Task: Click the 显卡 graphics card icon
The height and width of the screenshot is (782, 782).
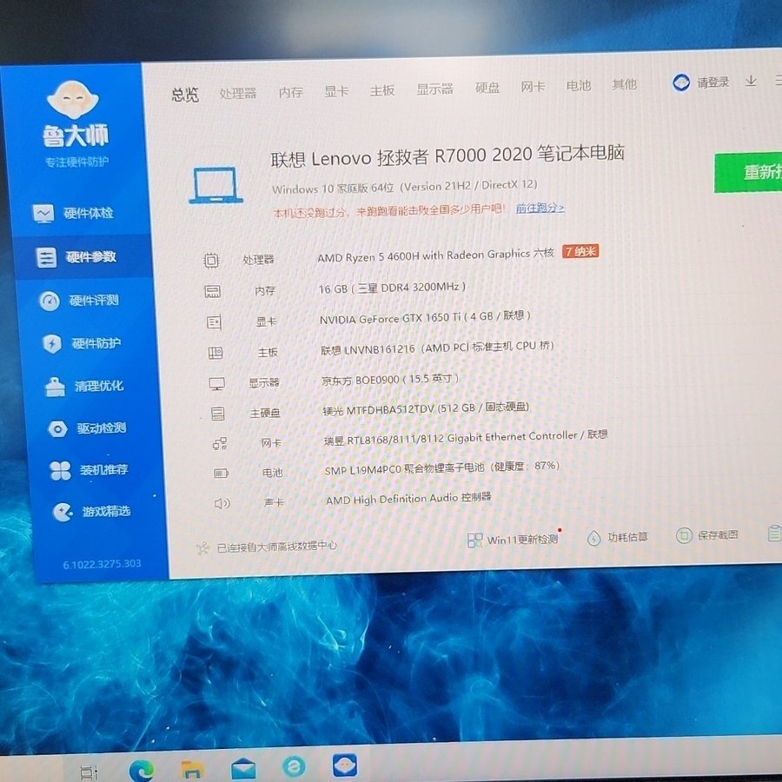Action: click(214, 322)
